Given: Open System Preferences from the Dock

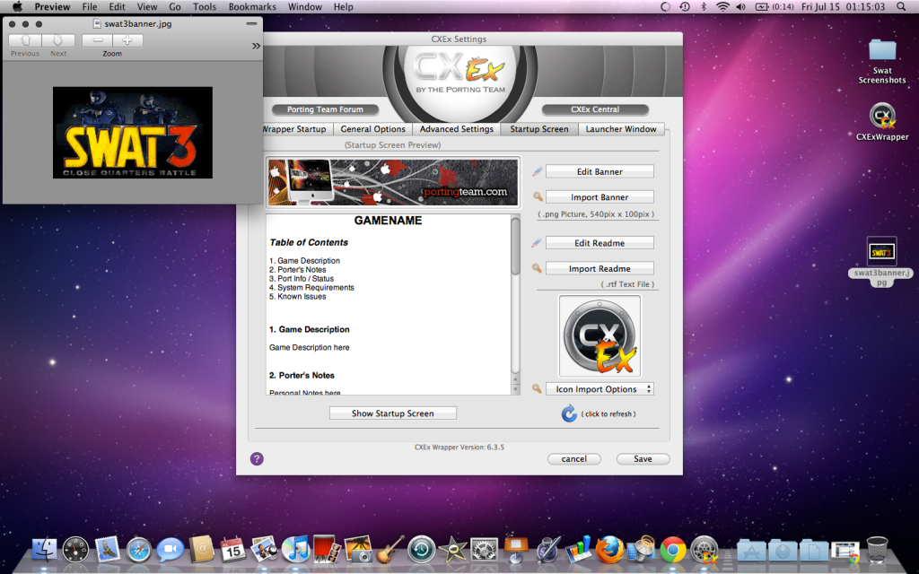Looking at the screenshot, I should pyautogui.click(x=484, y=550).
